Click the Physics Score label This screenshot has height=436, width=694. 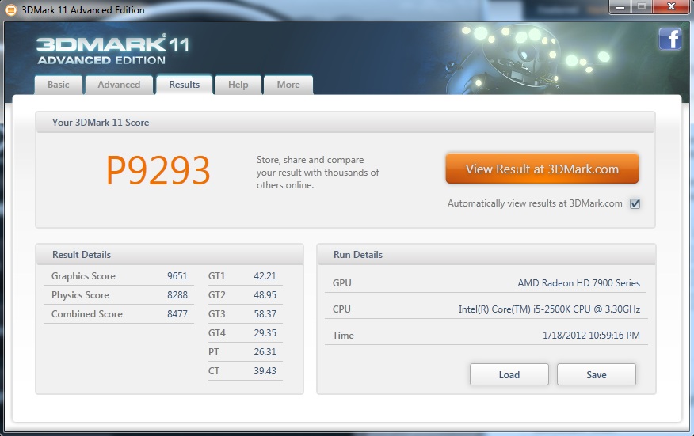[80, 295]
